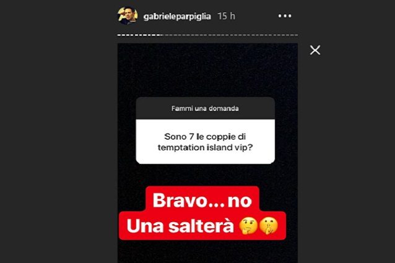Viewport: 395px width, 263px height.
Task: Tap the black story area above the question sticker
Action: [207, 71]
